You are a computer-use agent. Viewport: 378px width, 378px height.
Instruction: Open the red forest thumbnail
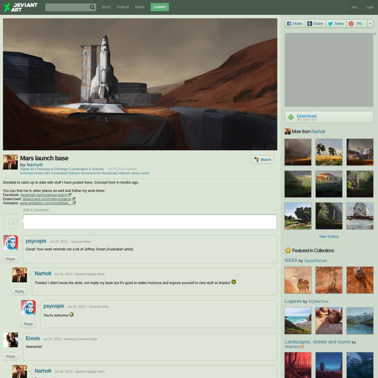[298, 365]
